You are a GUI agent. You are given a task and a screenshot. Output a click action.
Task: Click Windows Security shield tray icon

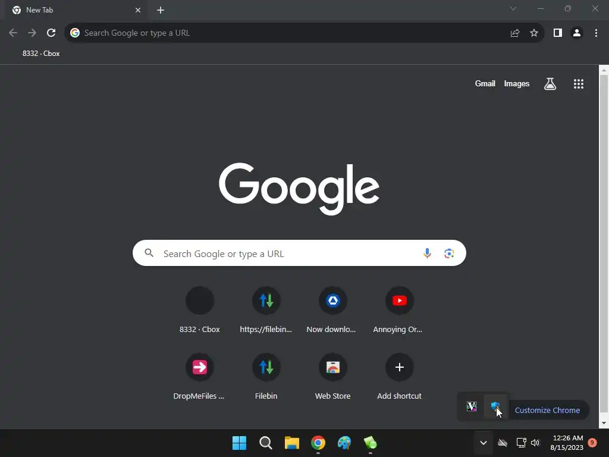(495, 407)
